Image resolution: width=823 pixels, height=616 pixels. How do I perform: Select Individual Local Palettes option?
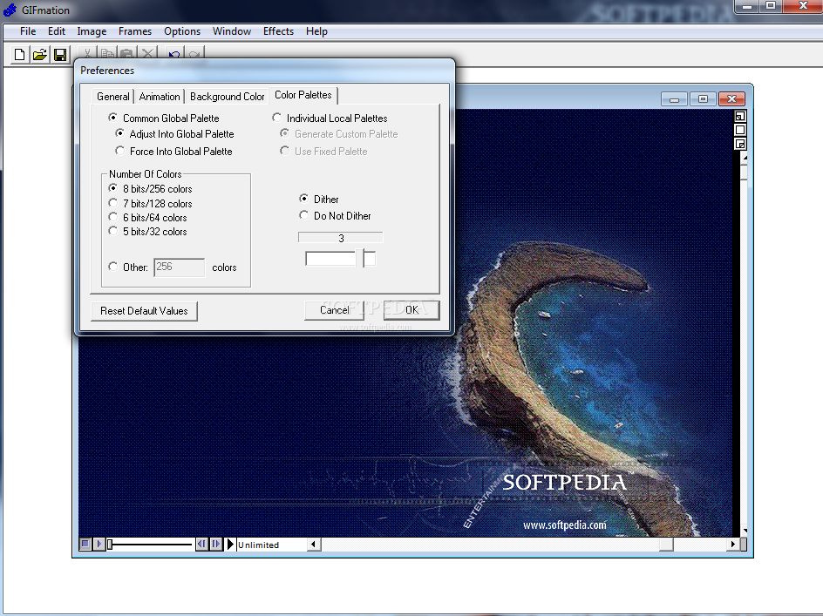point(330,118)
